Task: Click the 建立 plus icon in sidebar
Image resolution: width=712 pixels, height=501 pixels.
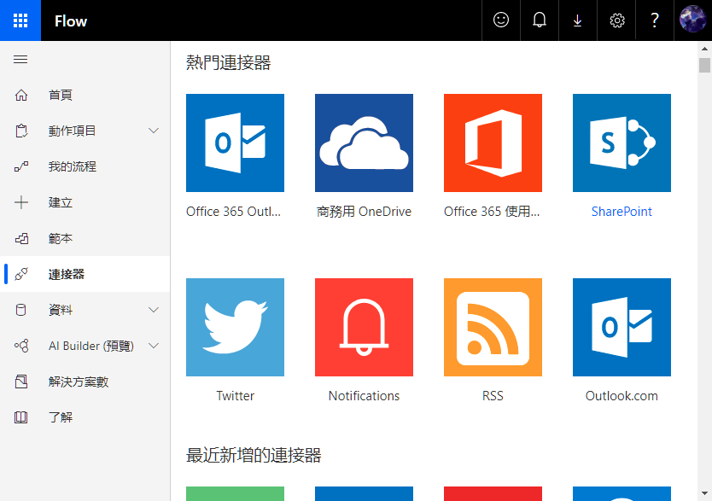Action: (x=20, y=202)
